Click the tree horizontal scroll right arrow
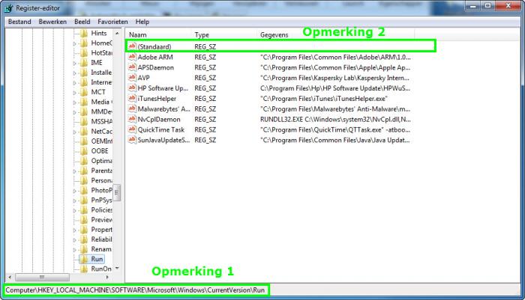The height and width of the screenshot is (300, 525). coord(107,277)
